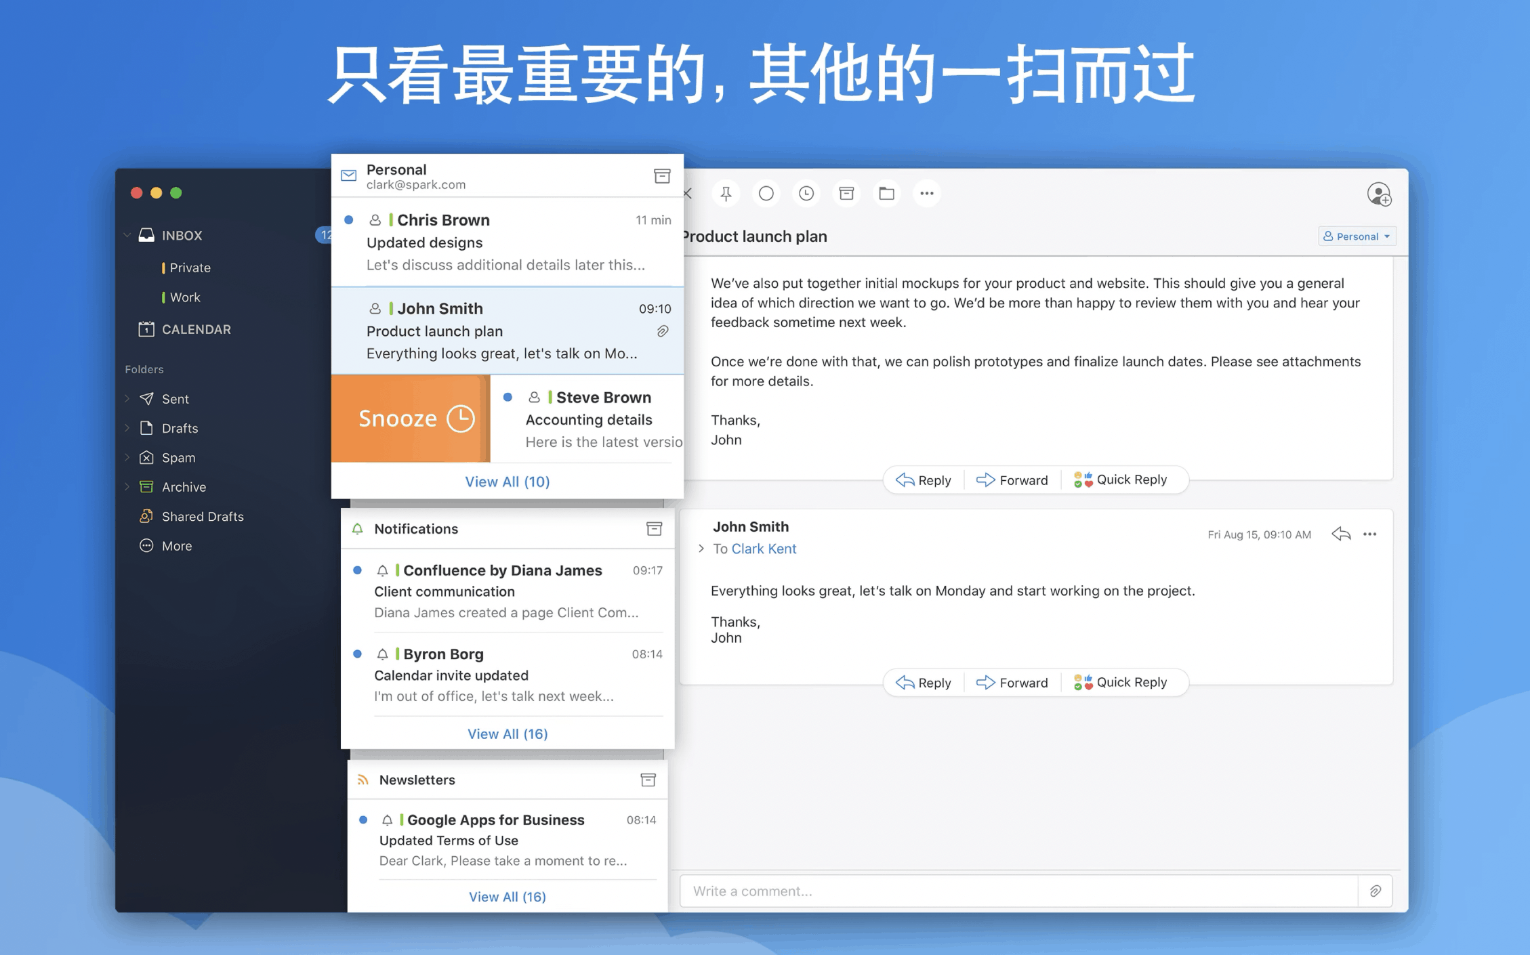The width and height of the screenshot is (1530, 955).
Task: Click 'View All (10)' under Personal section
Action: (x=506, y=480)
